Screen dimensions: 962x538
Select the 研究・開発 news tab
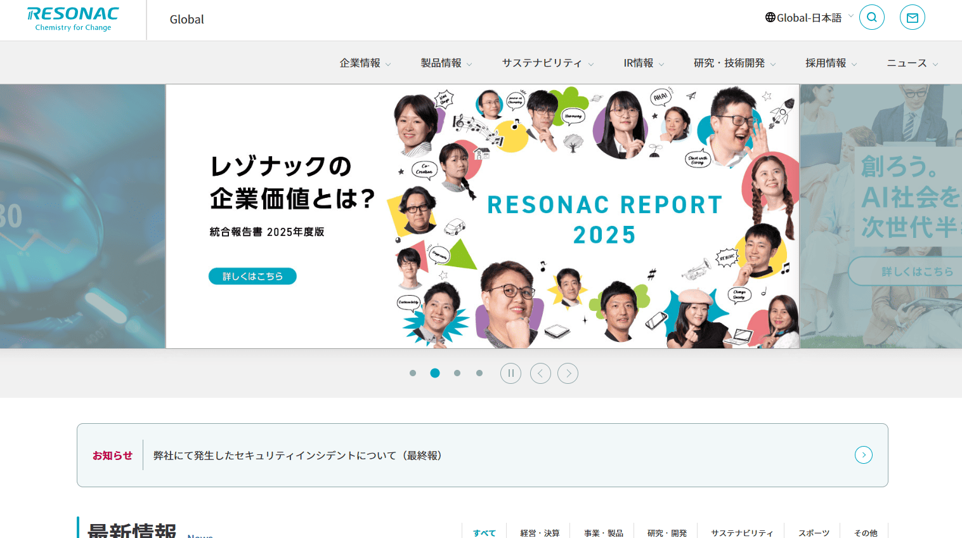pos(666,532)
